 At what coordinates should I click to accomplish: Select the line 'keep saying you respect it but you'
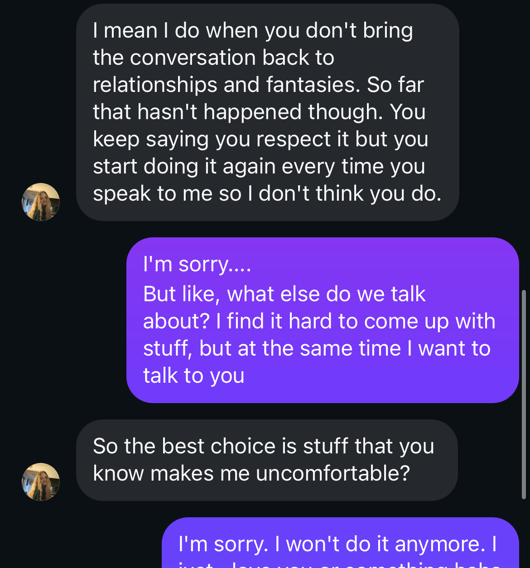coord(260,139)
